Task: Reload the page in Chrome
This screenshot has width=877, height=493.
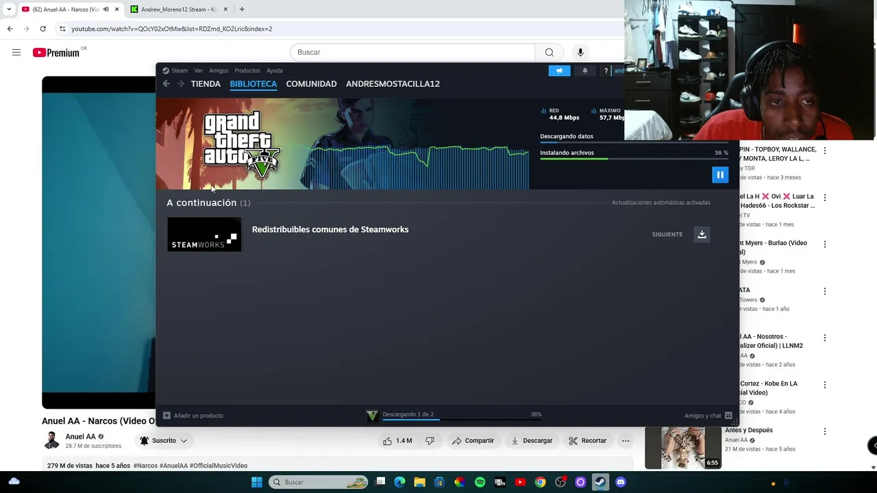Action: [x=42, y=29]
